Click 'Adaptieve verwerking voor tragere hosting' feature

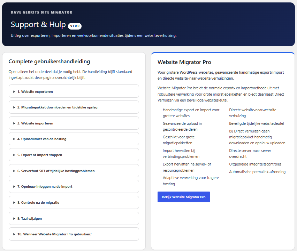pos(191,181)
